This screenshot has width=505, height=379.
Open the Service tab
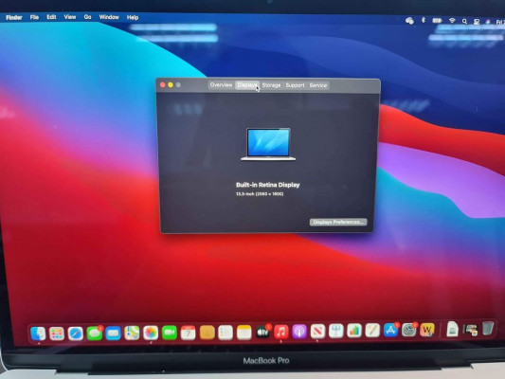318,85
